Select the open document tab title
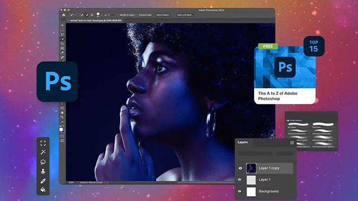Image resolution: width=358 pixels, height=201 pixels. pyautogui.click(x=96, y=21)
